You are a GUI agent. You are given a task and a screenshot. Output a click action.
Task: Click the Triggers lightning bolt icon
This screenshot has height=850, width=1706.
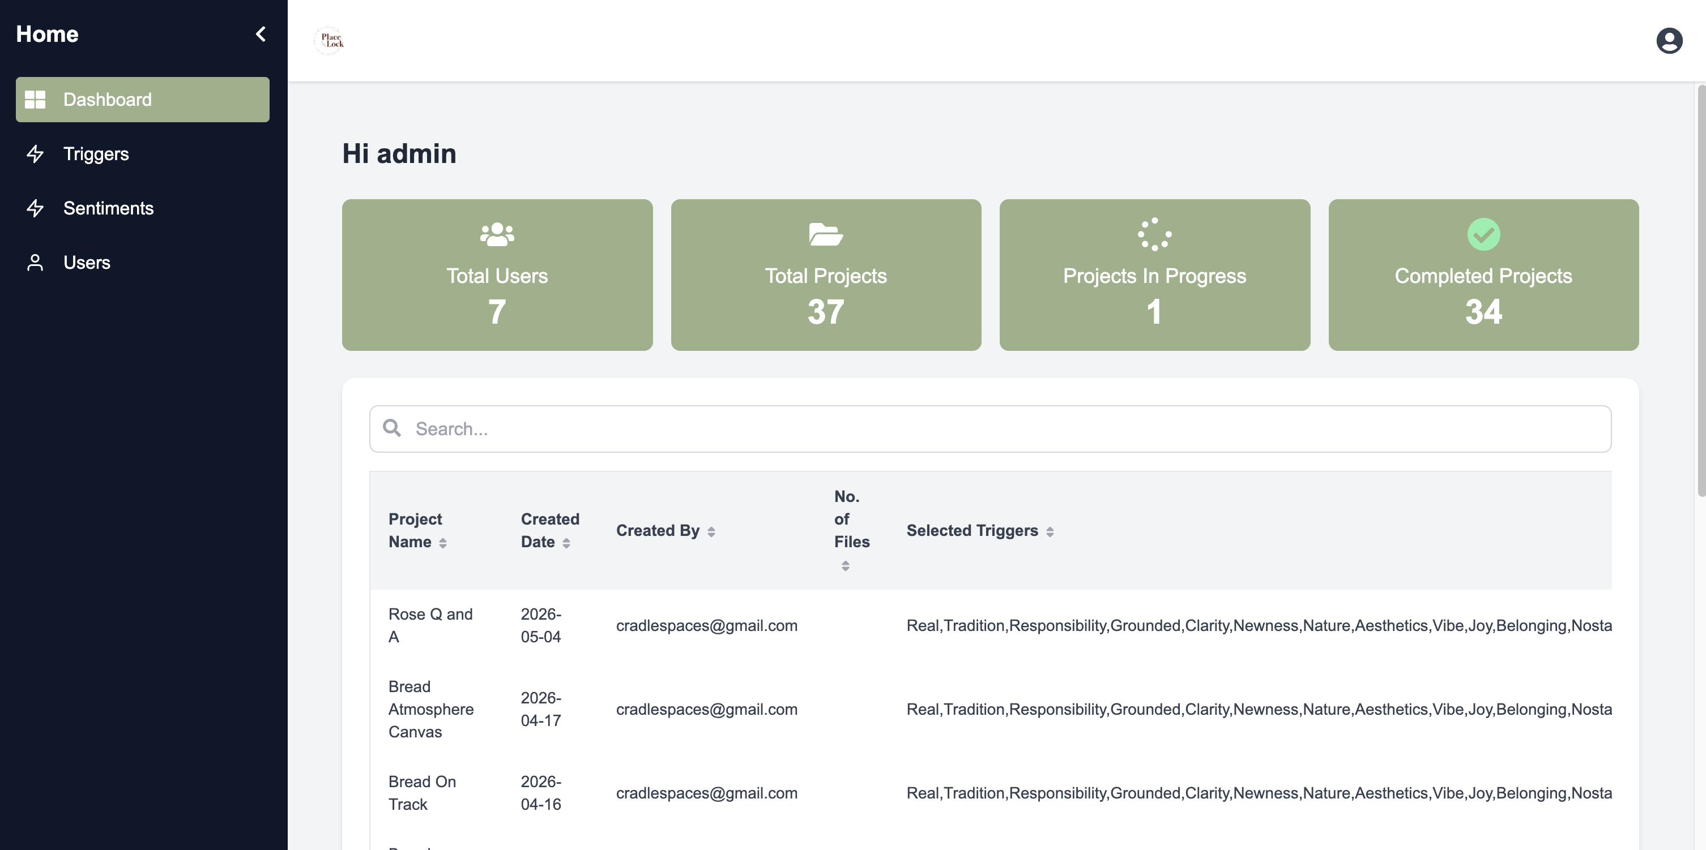[35, 153]
